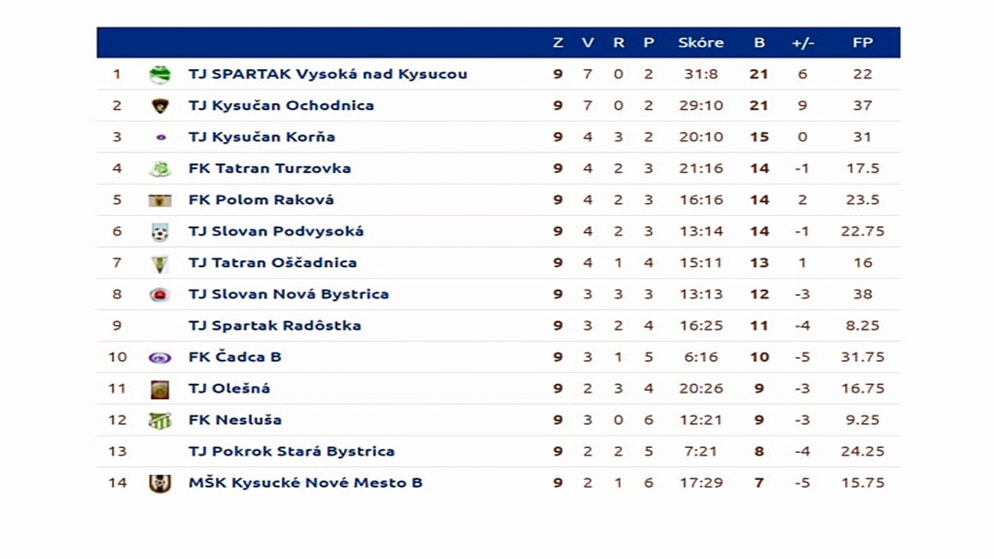Sort standings by FP column header
The width and height of the screenshot is (994, 559).
[x=863, y=43]
